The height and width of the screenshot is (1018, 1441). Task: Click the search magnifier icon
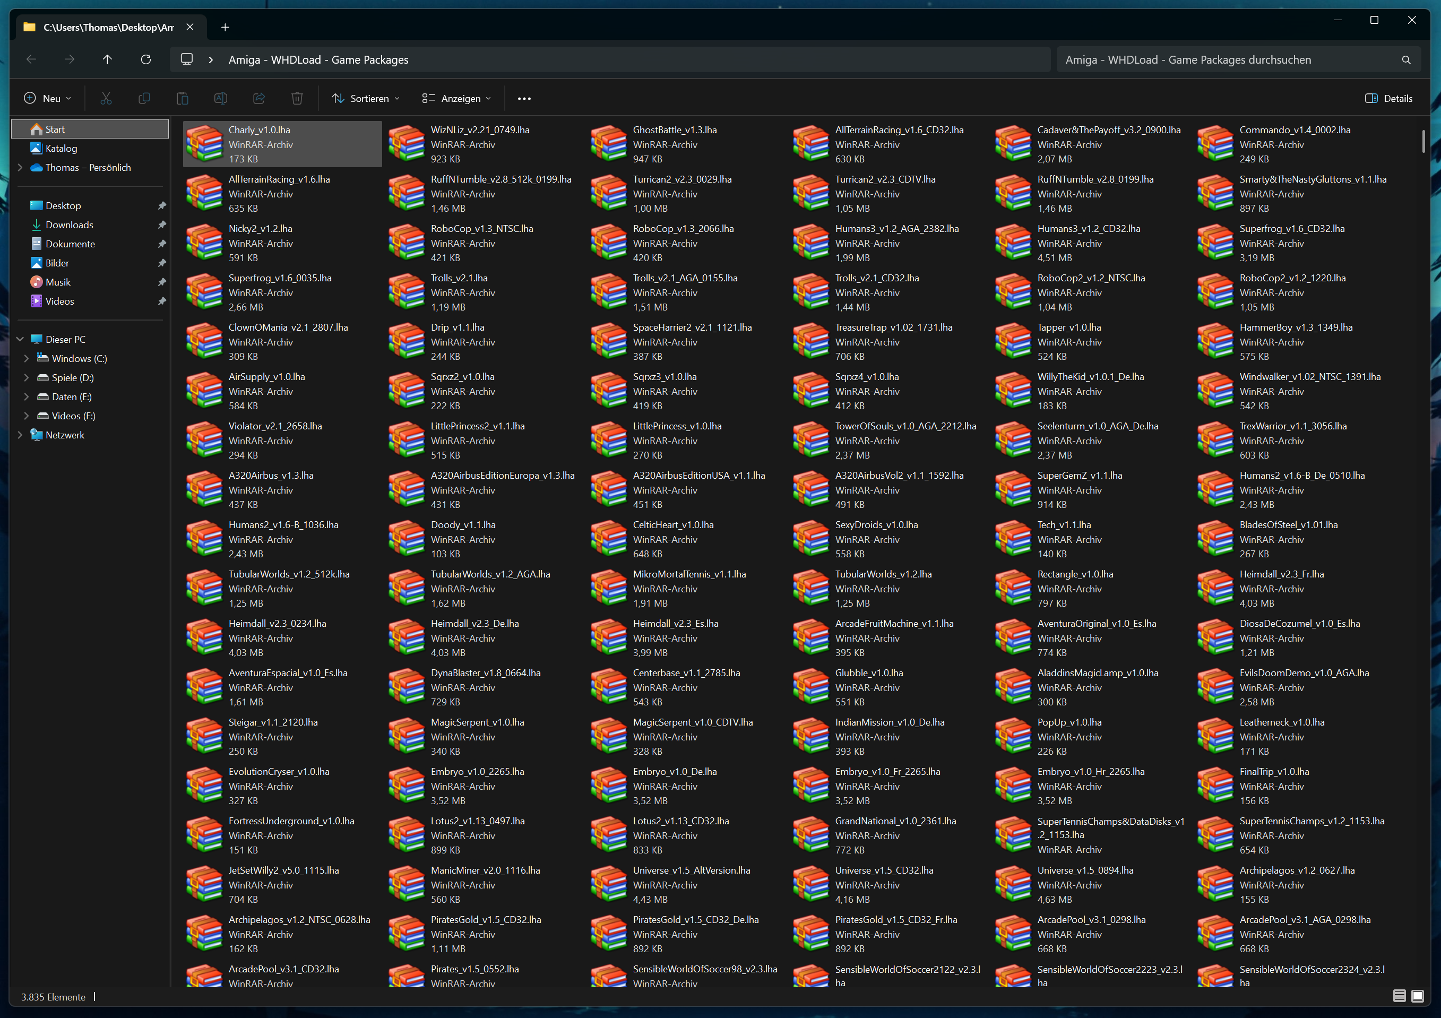click(1406, 61)
